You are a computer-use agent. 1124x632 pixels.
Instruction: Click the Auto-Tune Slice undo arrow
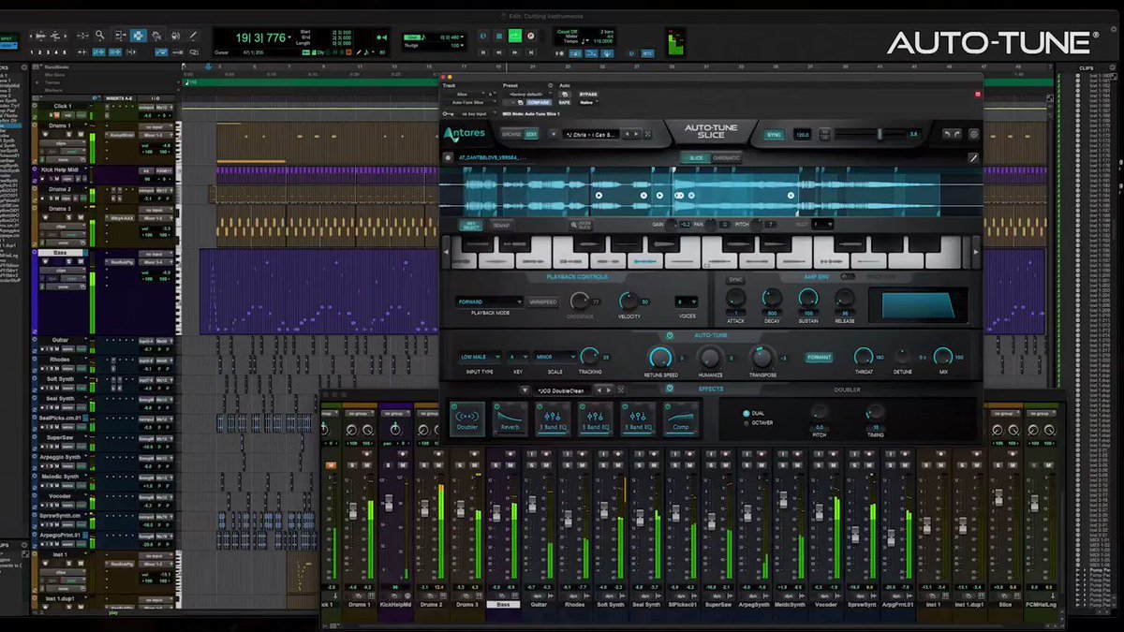click(x=946, y=134)
